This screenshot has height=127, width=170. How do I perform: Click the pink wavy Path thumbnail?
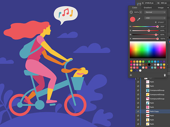[x=148, y=82]
